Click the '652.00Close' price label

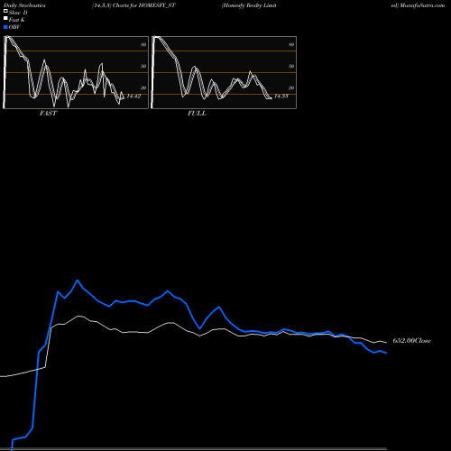click(x=412, y=341)
